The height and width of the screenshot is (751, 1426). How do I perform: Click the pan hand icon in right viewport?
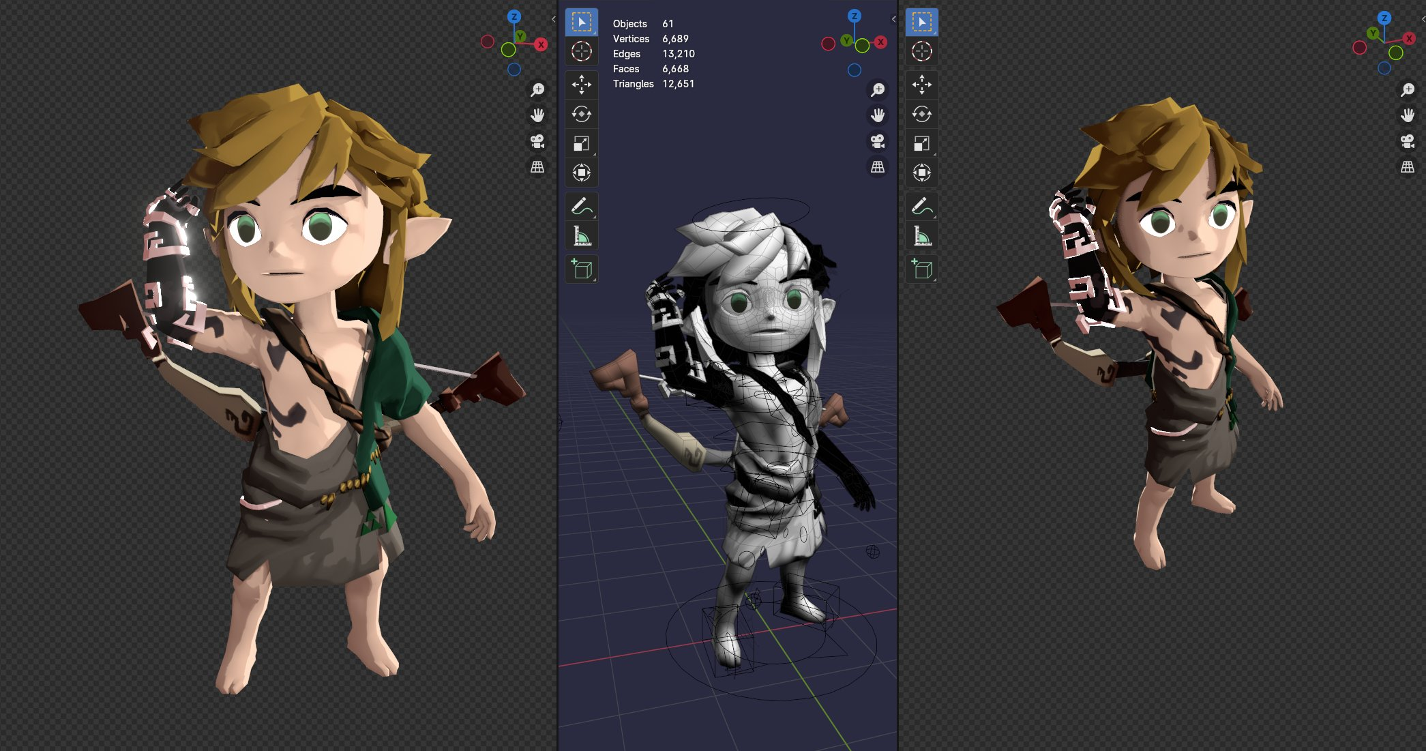1407,115
